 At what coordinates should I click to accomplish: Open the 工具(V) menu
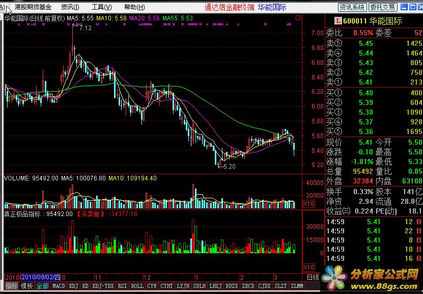click(x=102, y=7)
